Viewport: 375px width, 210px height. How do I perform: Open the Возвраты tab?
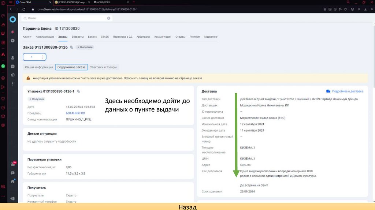pos(78,37)
